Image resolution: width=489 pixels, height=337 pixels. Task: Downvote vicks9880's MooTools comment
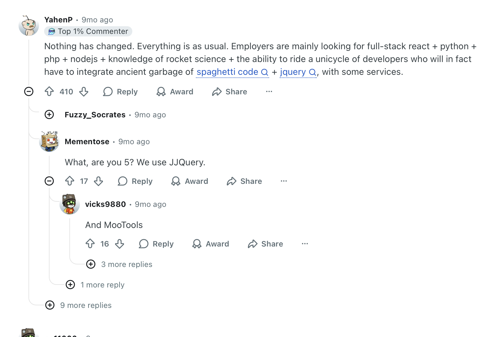pos(120,244)
